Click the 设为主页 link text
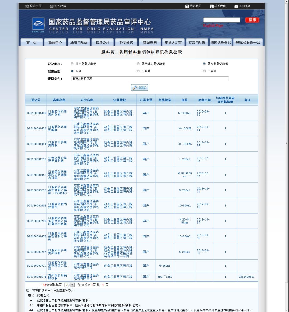The width and height of the screenshot is (289, 312). pos(36,6)
